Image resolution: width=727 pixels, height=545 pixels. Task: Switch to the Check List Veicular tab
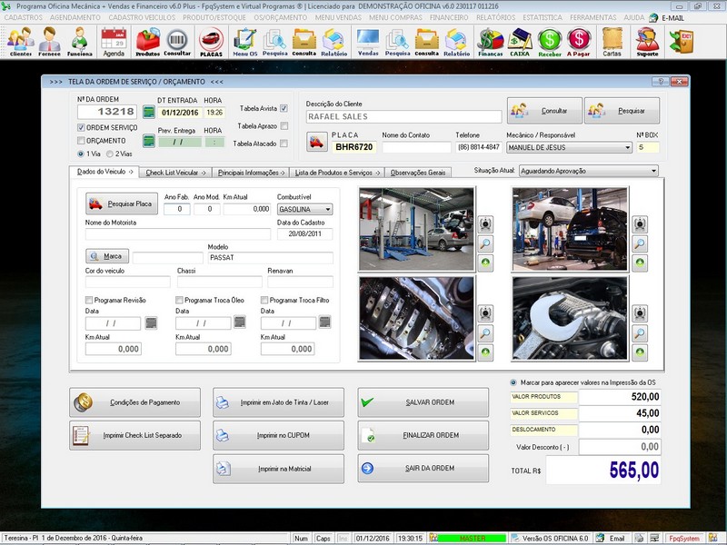point(175,172)
